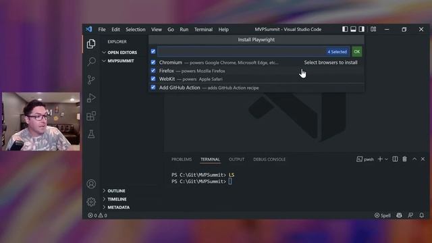Switch to the Problems tab
The height and width of the screenshot is (243, 432).
pos(182,159)
